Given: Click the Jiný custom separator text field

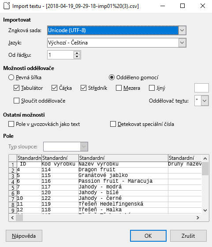Looking at the screenshot, I should click(x=201, y=88).
